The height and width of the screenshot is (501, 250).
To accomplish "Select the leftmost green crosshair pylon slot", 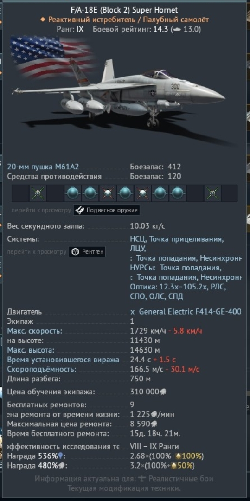I will (38, 193).
